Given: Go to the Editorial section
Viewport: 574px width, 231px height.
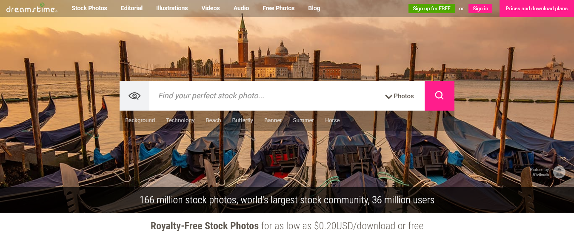Looking at the screenshot, I should [x=131, y=8].
